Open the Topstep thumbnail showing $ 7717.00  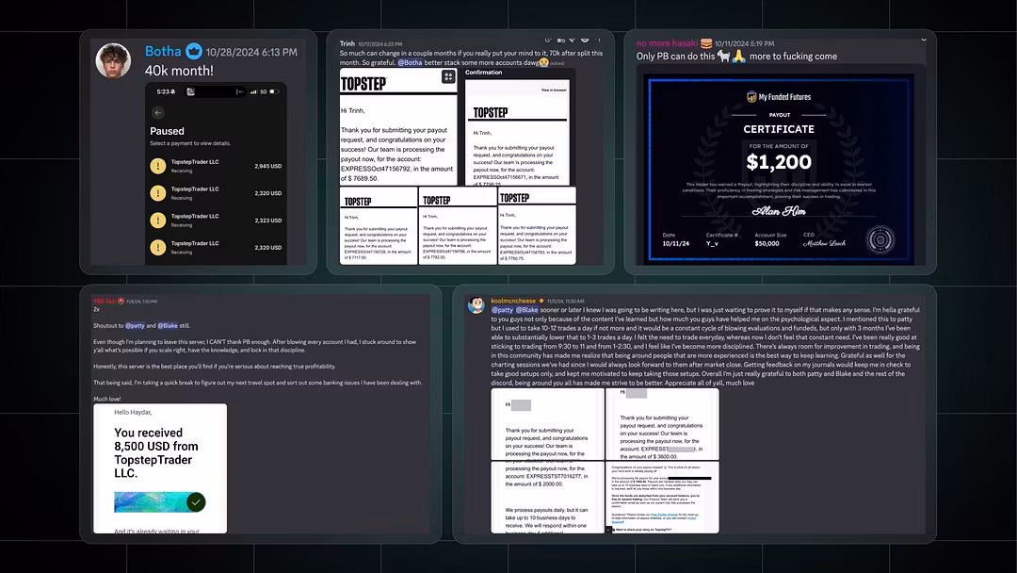pyautogui.click(x=379, y=226)
